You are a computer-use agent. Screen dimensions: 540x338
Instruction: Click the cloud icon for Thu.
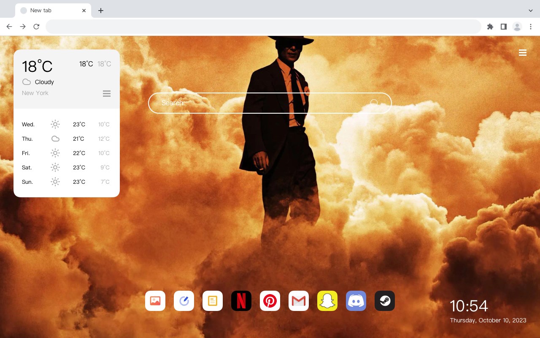(x=55, y=139)
